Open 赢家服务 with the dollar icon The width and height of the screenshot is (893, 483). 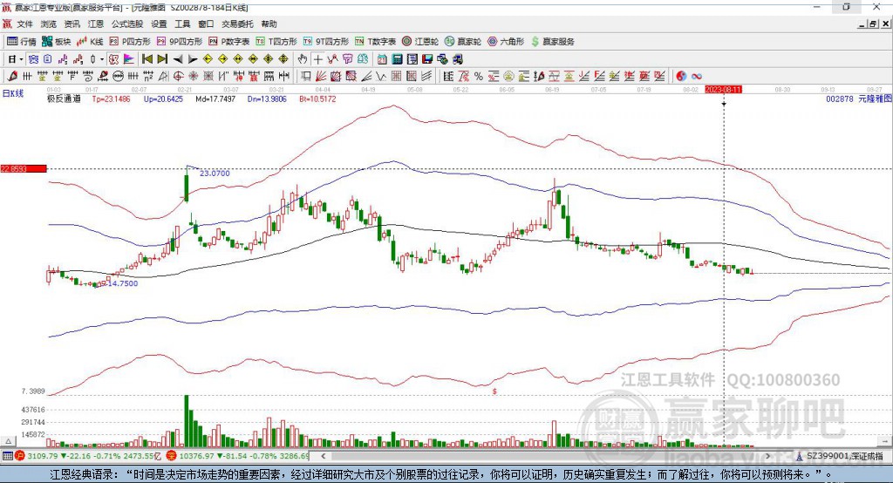click(x=553, y=42)
